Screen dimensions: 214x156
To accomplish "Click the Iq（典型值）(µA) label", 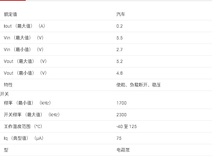I will 24,138.
